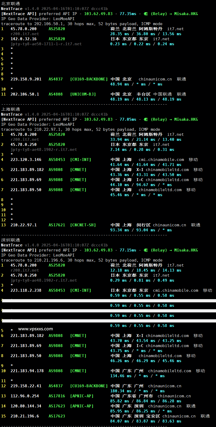Select hostname jpty-ty8-ae50-1711-1-r.it7.net
The height and width of the screenshot is (427, 216).
click(46, 44)
